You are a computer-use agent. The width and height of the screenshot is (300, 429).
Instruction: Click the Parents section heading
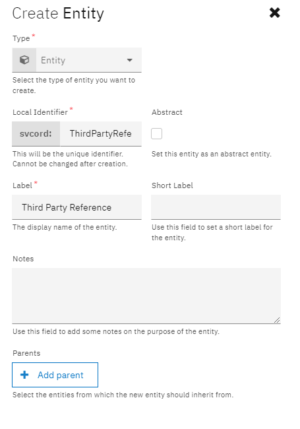coord(26,353)
